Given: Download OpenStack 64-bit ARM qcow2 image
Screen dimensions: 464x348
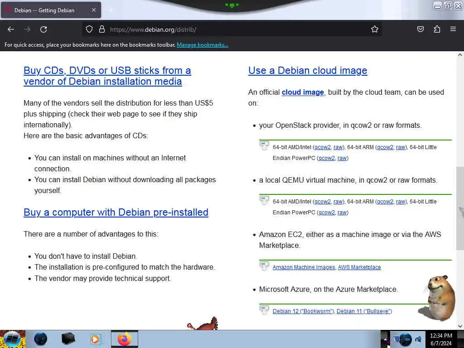Looking at the screenshot, I should pyautogui.click(x=385, y=147).
